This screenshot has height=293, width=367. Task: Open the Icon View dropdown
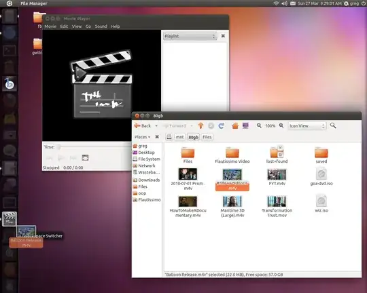pyautogui.click(x=307, y=125)
